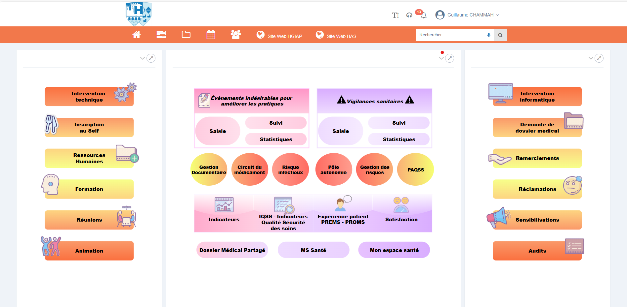Open the notifications bell with 13 badge
This screenshot has height=307, width=627.
pos(423,15)
